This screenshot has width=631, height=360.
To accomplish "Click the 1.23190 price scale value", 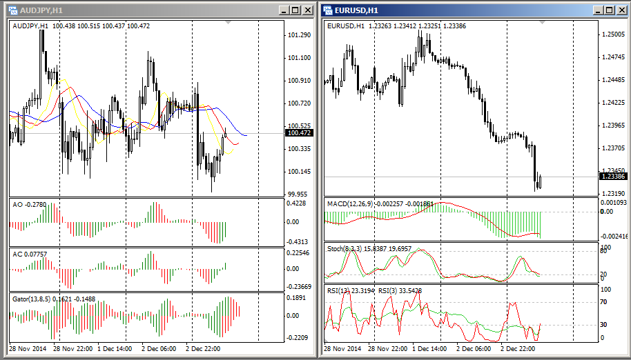I will click(614, 194).
